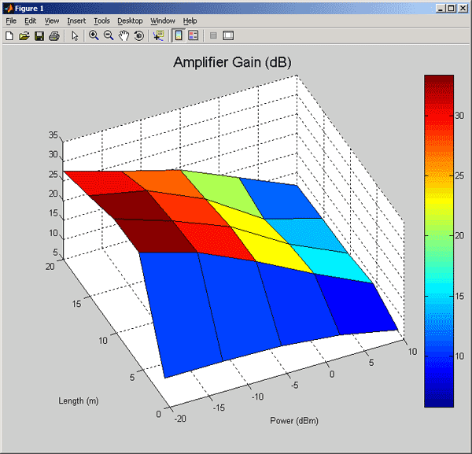Open the File menu

(11, 20)
